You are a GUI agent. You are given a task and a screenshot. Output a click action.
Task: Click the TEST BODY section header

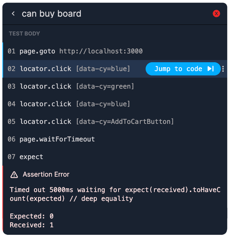coord(25,34)
